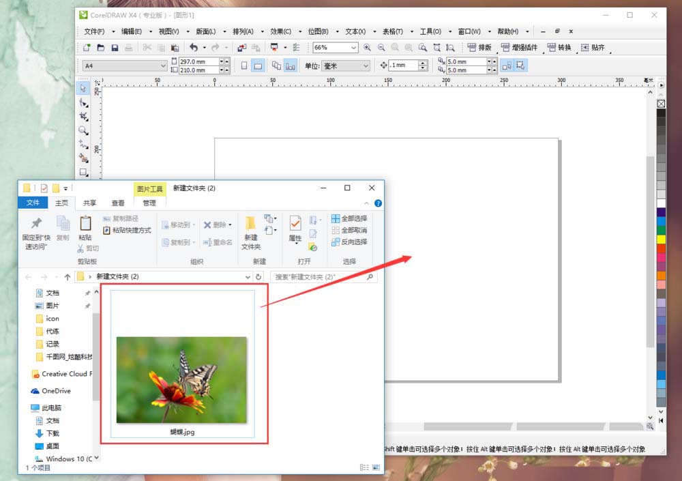
Task: Select the Crop tool
Action: [83, 116]
